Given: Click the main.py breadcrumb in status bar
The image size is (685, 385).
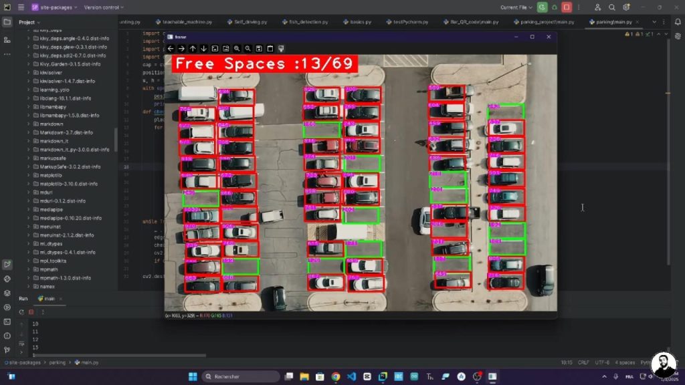Looking at the screenshot, I should pyautogui.click(x=86, y=362).
